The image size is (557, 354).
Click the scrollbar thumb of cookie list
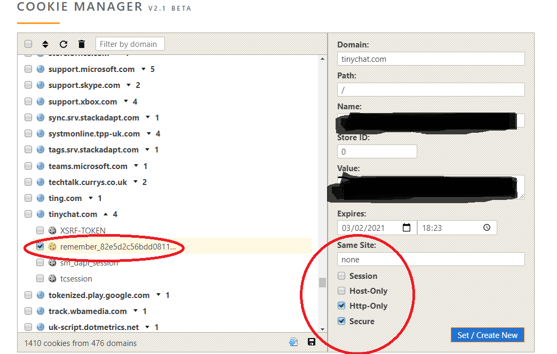click(322, 283)
